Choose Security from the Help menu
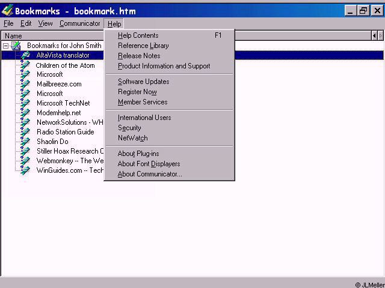The image size is (385, 288). pyautogui.click(x=170, y=128)
